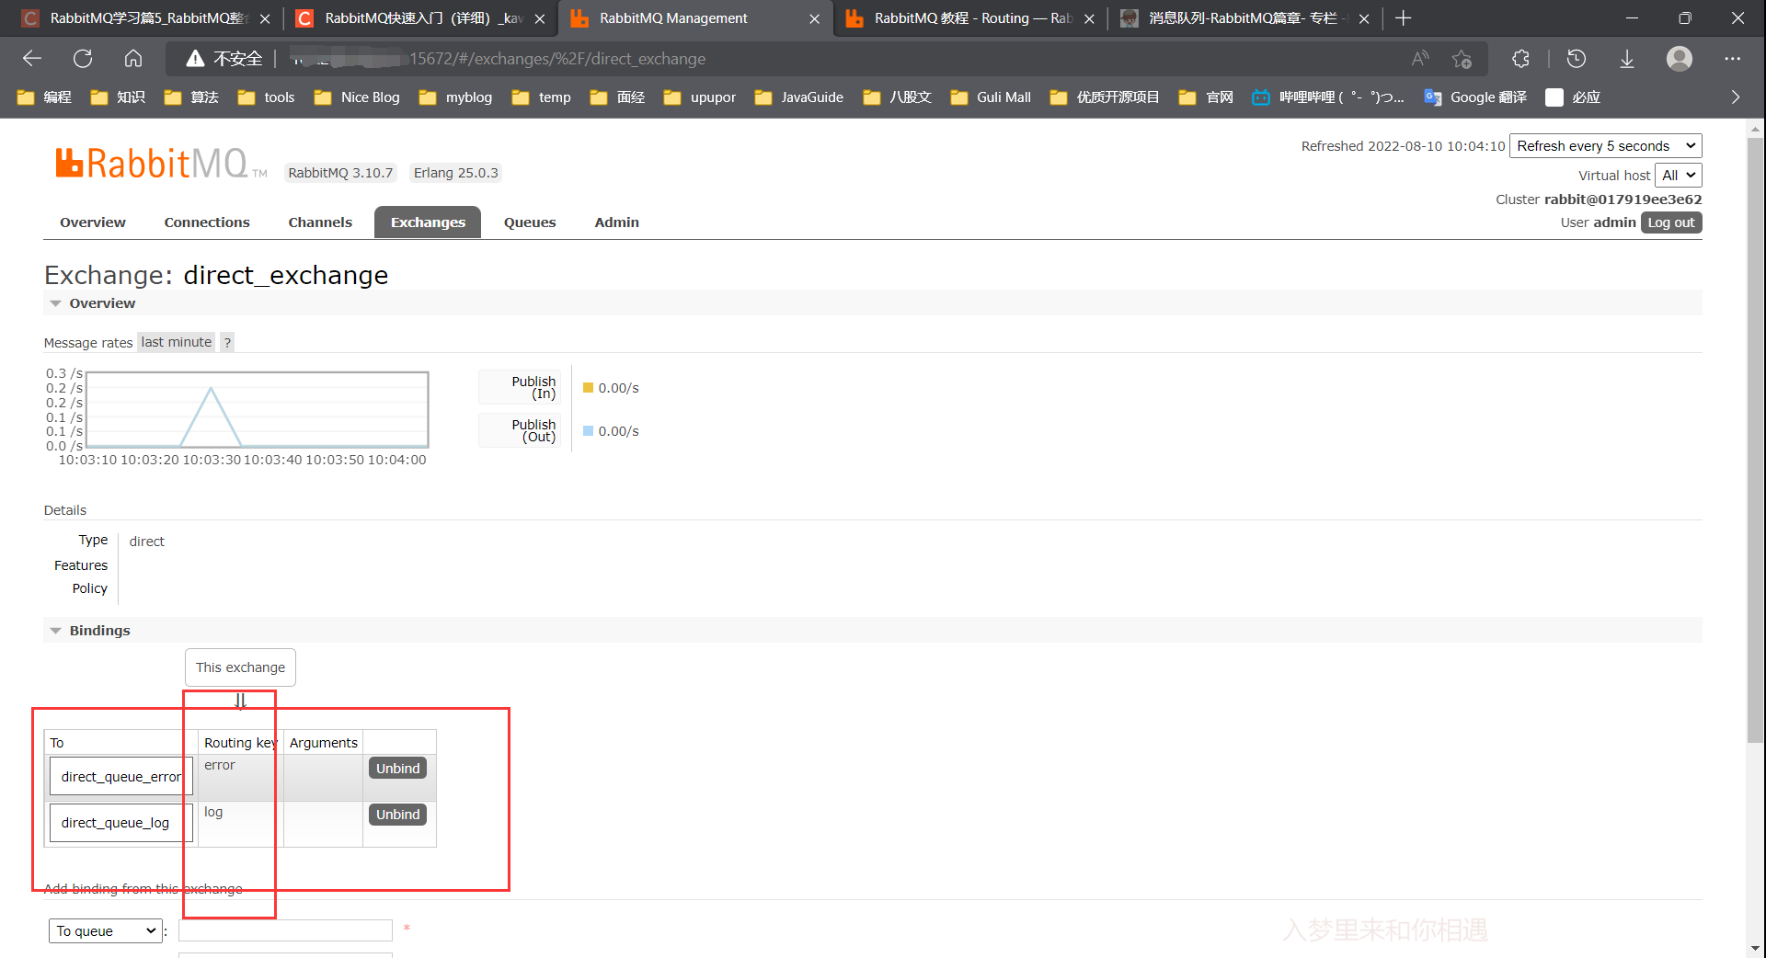Open the JavaGuide bookmark folder
Screen dimensions: 1766x958
pos(798,97)
